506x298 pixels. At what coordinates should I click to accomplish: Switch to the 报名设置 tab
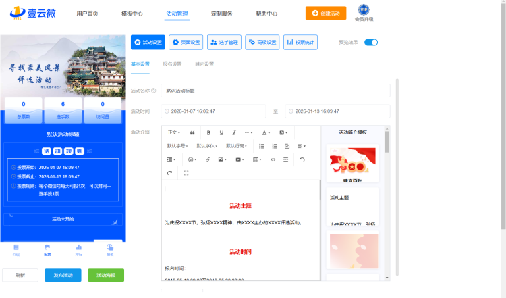coord(172,64)
